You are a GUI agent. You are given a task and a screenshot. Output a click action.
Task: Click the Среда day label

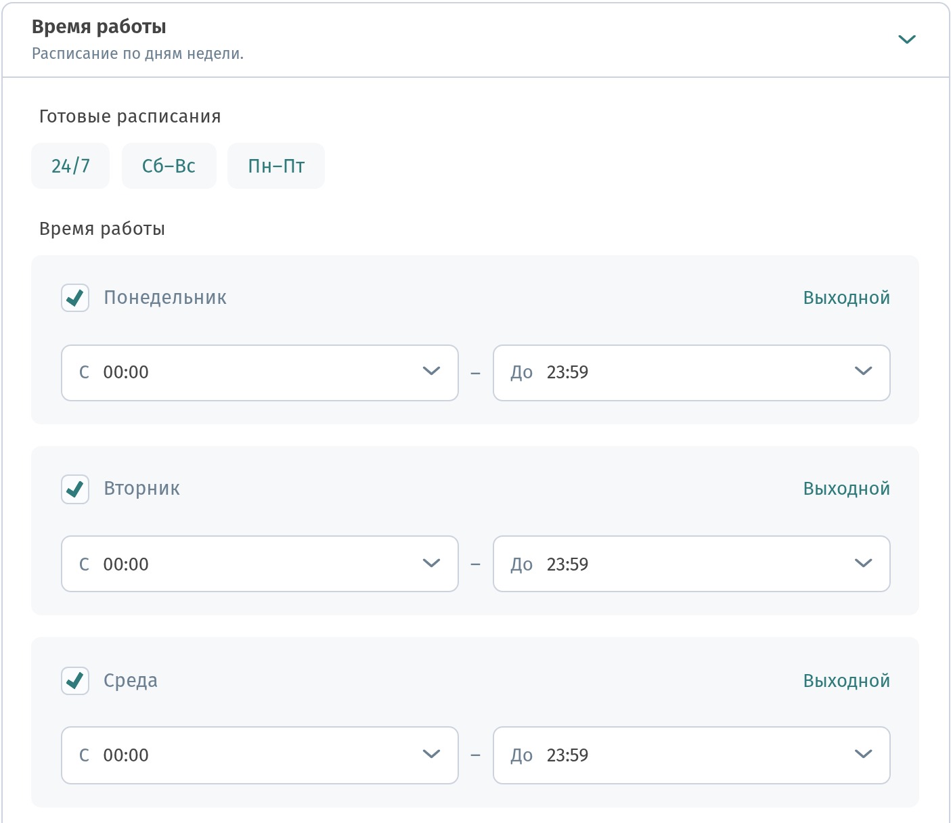click(131, 681)
